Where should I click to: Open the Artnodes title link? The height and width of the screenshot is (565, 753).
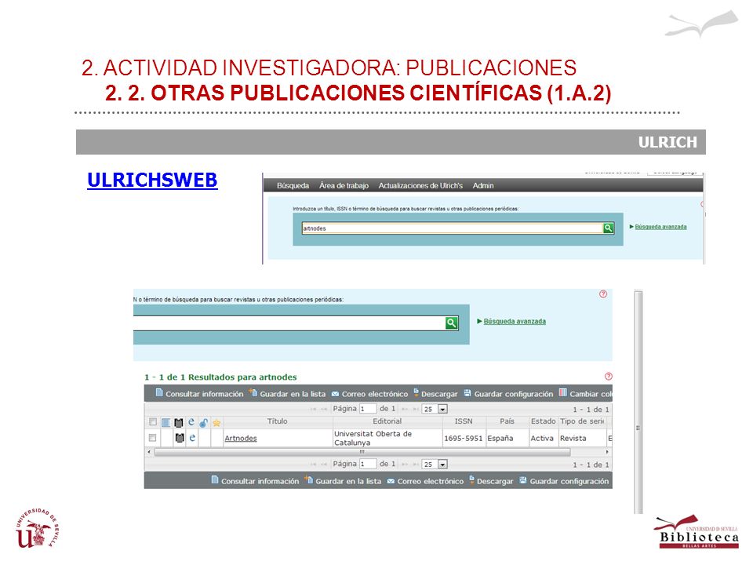241,438
